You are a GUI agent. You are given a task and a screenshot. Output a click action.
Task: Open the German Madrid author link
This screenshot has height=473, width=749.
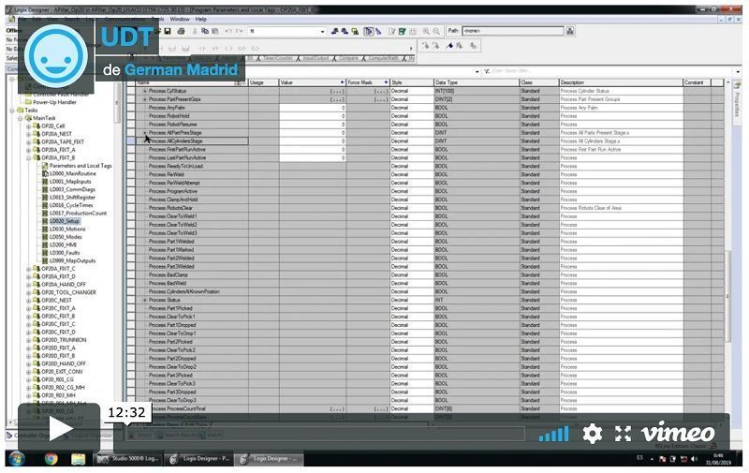183,69
